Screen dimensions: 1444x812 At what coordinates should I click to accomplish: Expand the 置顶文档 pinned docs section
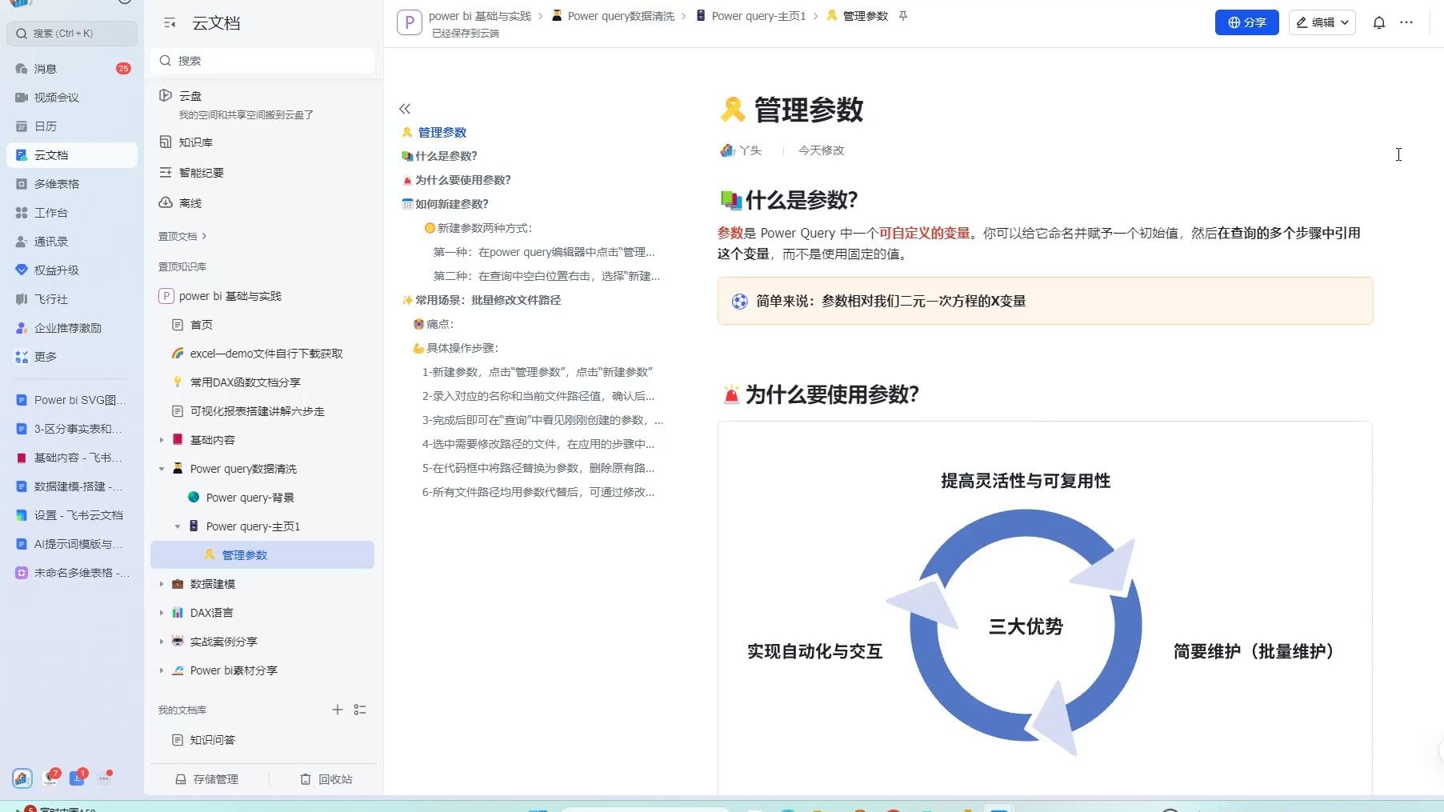coord(182,236)
